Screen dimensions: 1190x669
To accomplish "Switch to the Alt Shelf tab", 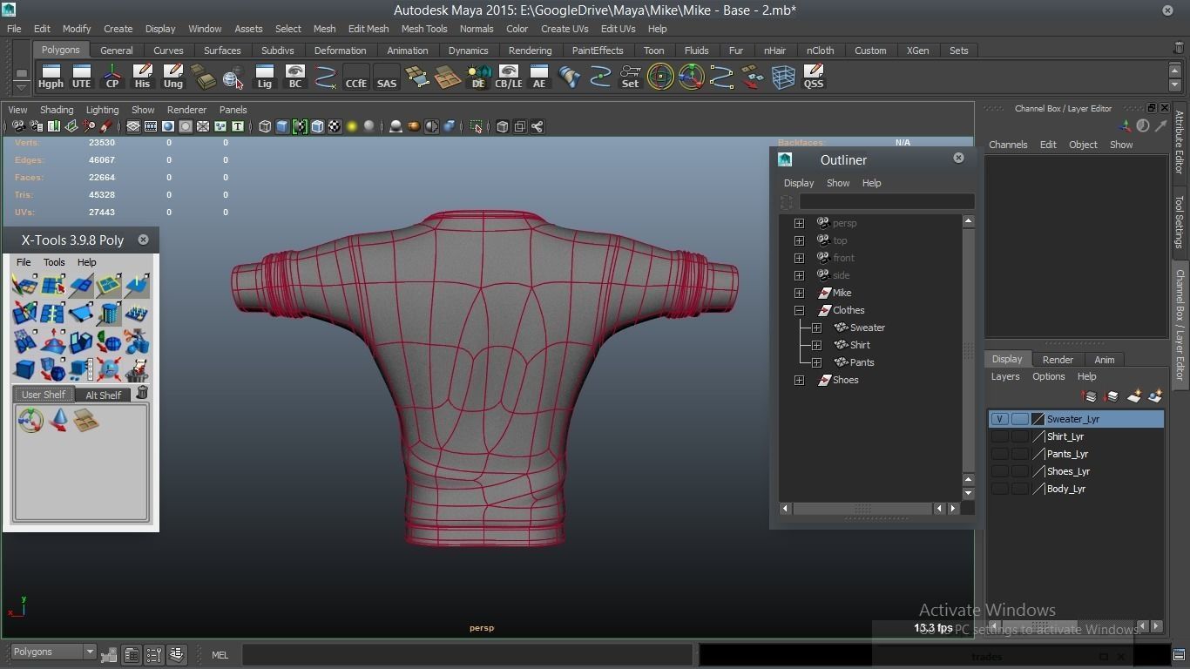I will pos(103,395).
